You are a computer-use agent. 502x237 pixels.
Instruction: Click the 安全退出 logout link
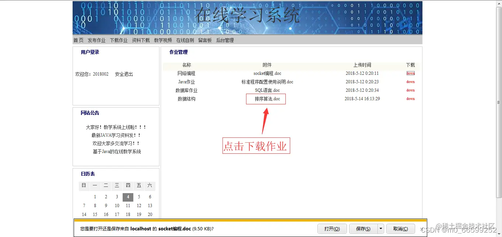tap(123, 74)
